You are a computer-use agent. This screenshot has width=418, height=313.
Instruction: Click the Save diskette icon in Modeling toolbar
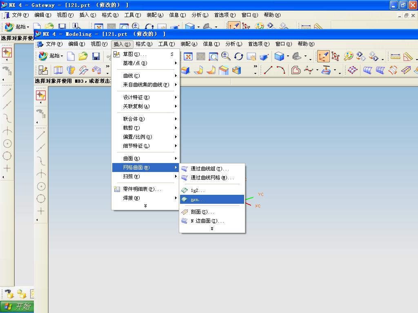pos(96,56)
